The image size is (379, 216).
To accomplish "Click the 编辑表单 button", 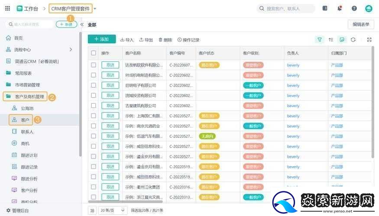I will pos(361,24).
